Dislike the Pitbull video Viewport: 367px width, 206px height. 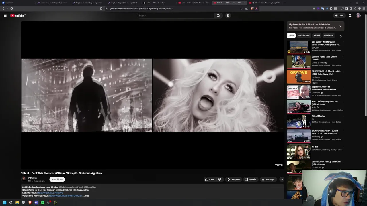point(220,179)
